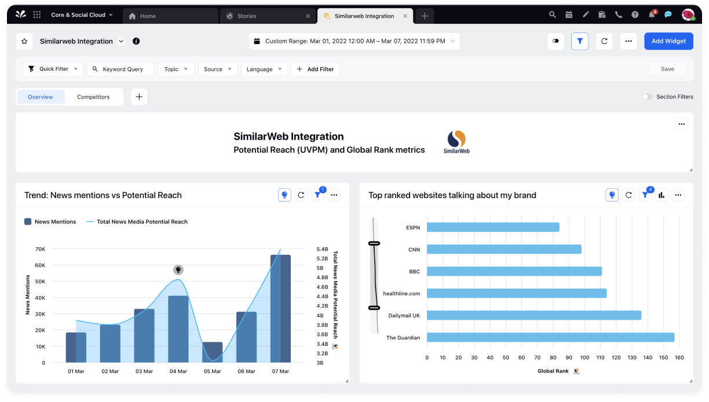The height and width of the screenshot is (402, 709).
Task: Click the dark mode toggle near Add Widget
Action: coord(555,41)
